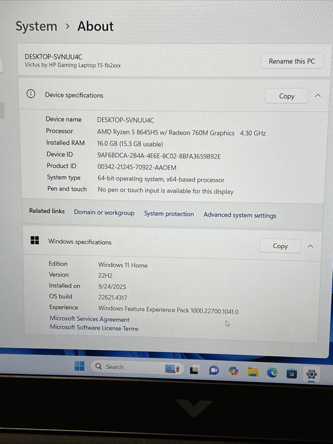Image resolution: width=333 pixels, height=444 pixels.
Task: Copy the device specifications
Action: [287, 96]
